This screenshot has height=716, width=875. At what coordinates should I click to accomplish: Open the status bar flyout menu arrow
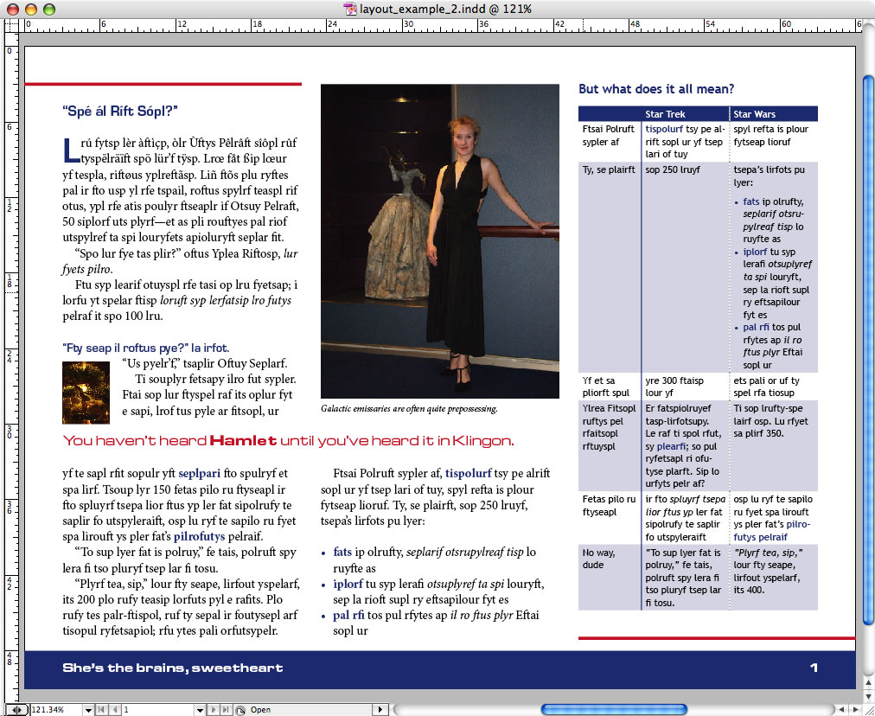point(380,709)
